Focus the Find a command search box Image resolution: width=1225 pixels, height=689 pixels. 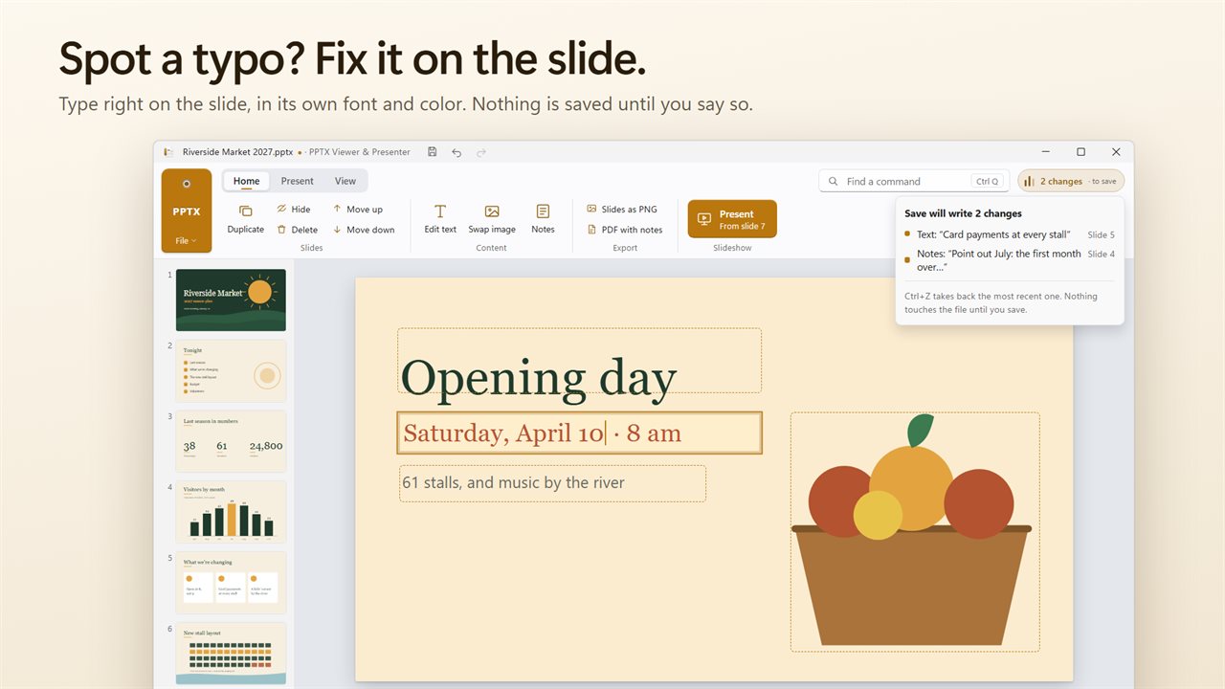[x=914, y=181]
